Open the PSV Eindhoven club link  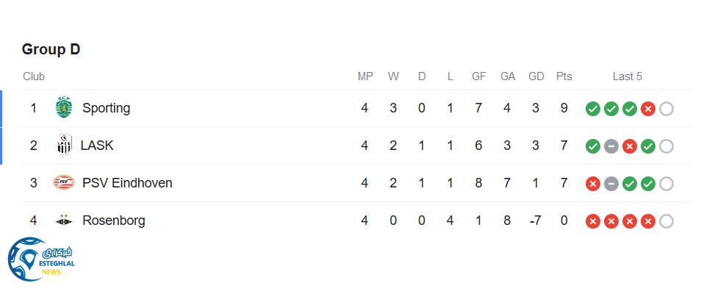127,183
